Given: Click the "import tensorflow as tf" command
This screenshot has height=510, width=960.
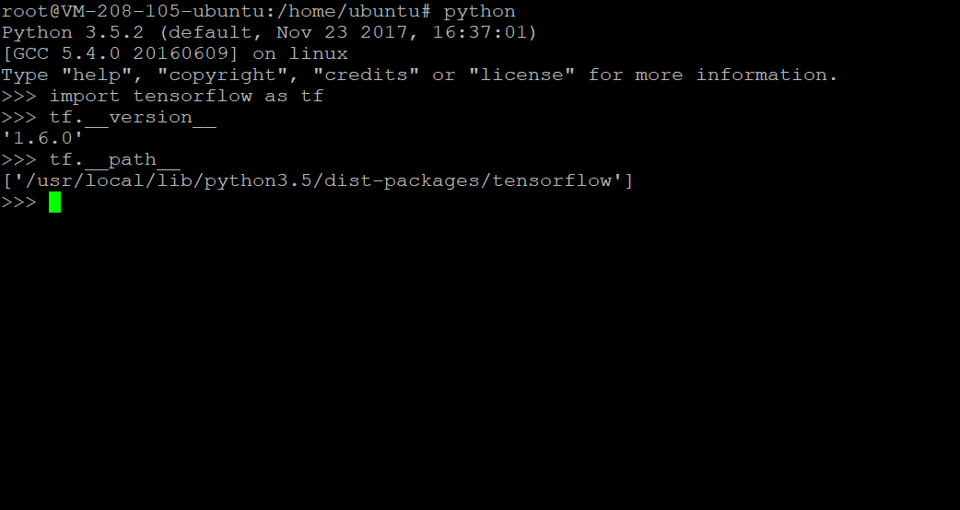Looking at the screenshot, I should coord(186,96).
